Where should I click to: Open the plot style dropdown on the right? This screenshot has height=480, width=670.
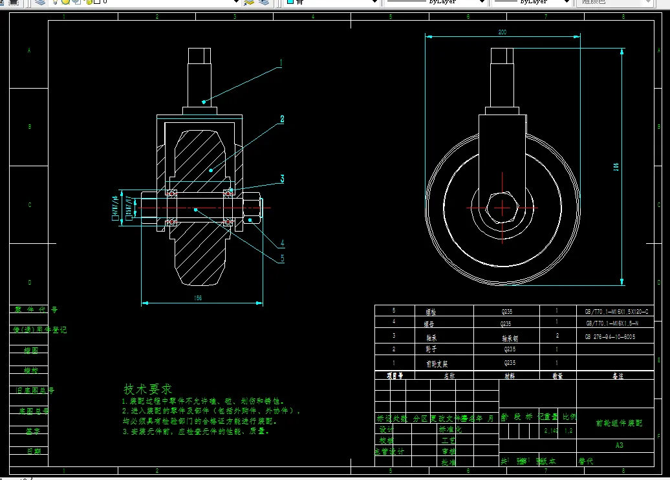click(648, 2)
